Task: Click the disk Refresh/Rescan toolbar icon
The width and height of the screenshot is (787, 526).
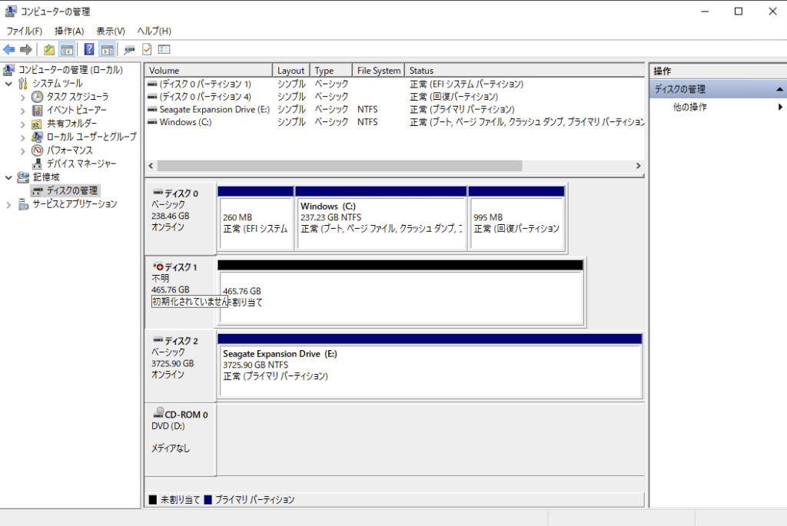Action: pos(129,50)
